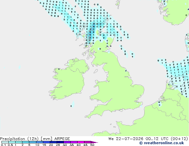Click the '(00+12)' forecast offset text

(x=179, y=139)
